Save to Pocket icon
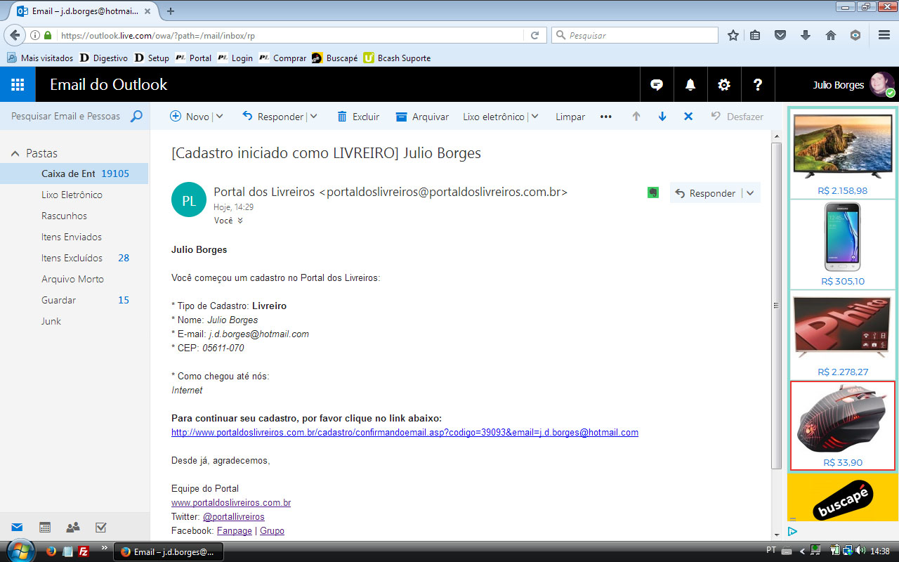The width and height of the screenshot is (899, 562). tap(780, 35)
